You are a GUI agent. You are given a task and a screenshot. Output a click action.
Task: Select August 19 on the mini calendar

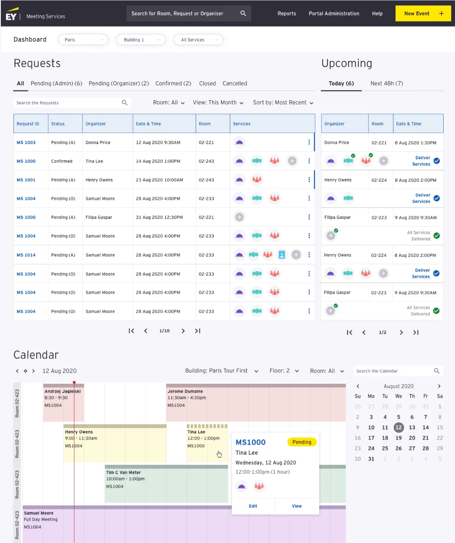pos(398,438)
